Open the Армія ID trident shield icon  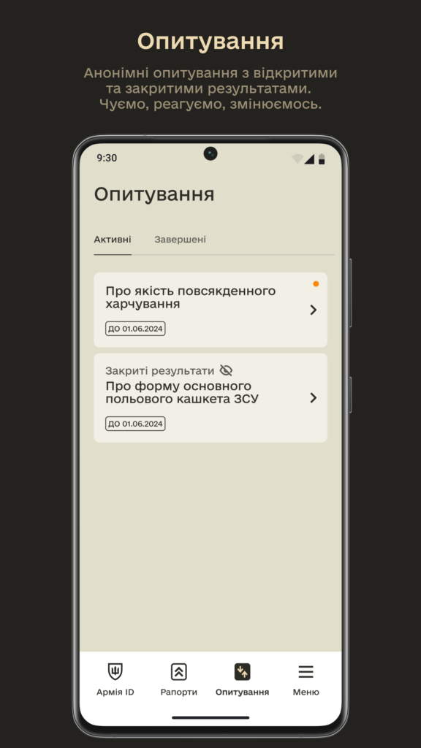[115, 672]
